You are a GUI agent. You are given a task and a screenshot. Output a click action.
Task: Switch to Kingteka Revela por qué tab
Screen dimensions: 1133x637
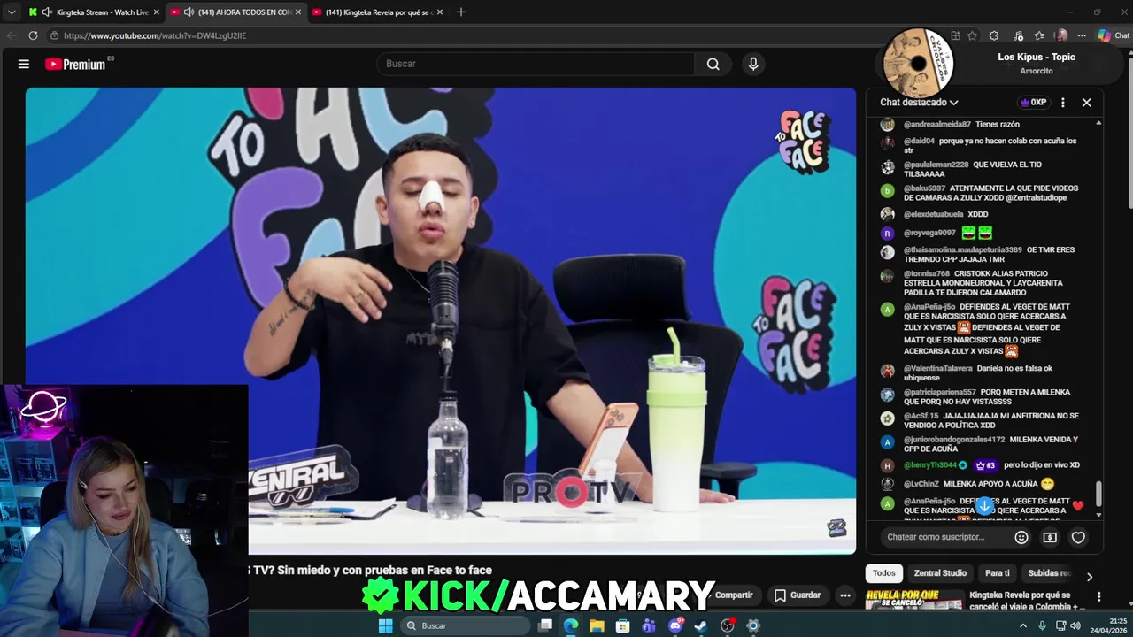[x=379, y=12]
